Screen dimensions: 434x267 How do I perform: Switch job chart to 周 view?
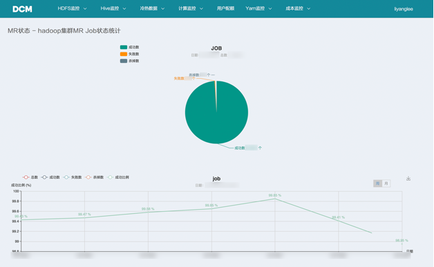377,184
